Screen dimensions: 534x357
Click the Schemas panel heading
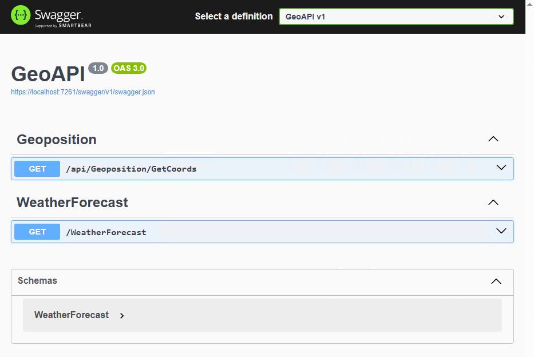point(37,280)
